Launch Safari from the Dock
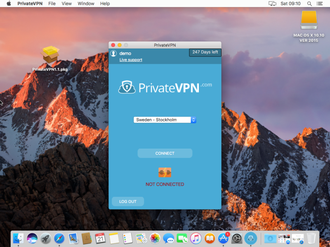This screenshot has height=247, width=330. pos(59,238)
